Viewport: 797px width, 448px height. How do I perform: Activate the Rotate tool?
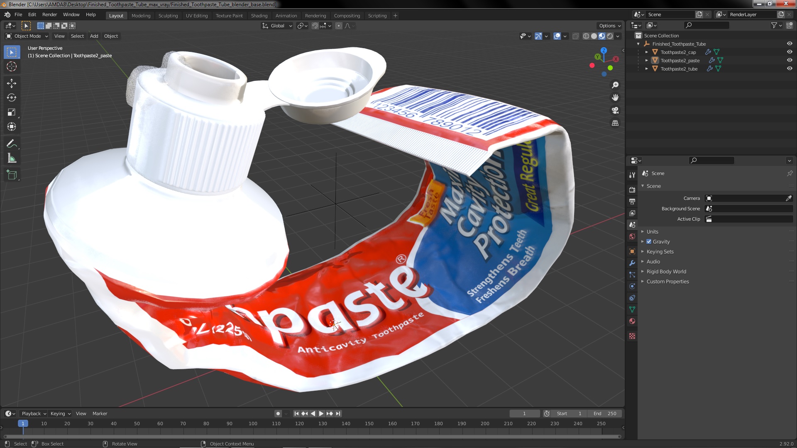(12, 97)
